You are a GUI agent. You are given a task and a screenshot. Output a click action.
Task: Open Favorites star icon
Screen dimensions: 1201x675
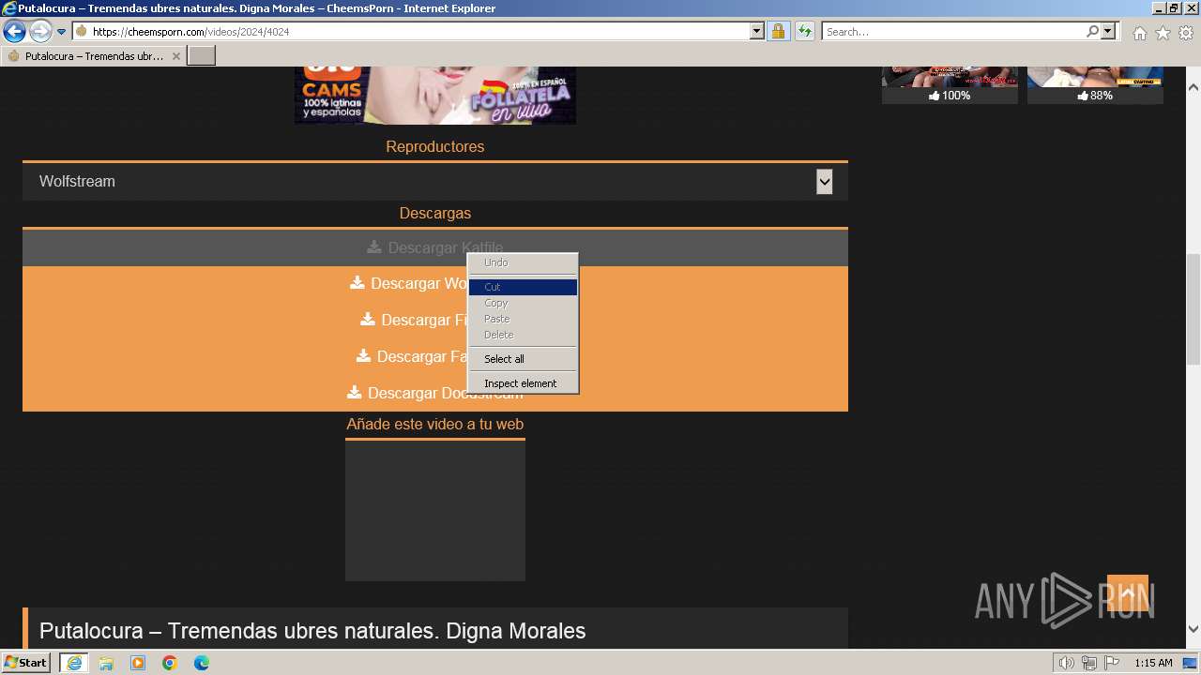[x=1163, y=33]
